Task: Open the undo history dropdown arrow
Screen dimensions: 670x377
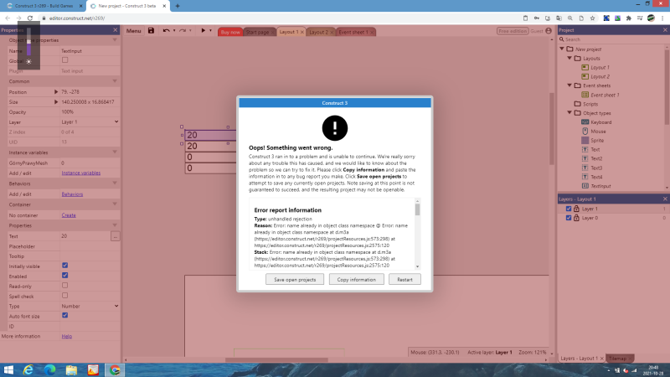Action: point(174,31)
